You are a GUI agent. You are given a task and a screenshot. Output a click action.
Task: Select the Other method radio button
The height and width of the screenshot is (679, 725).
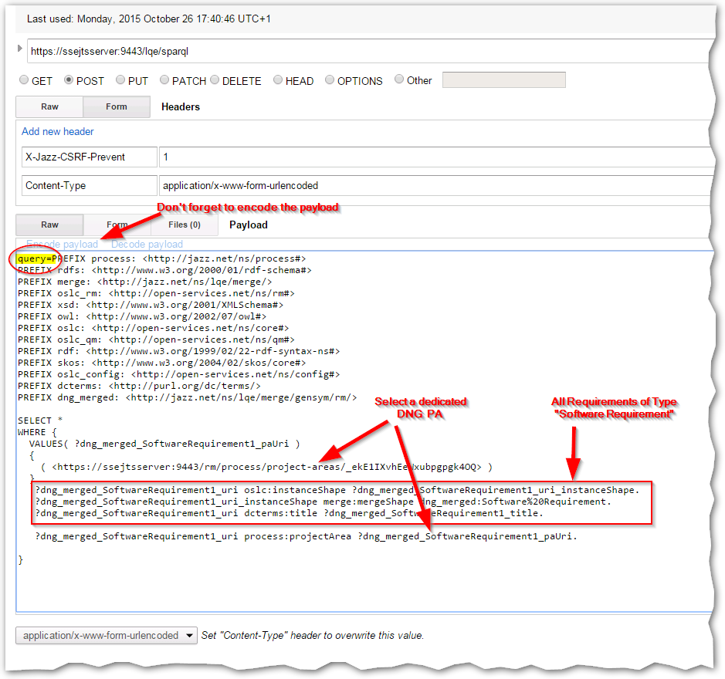[x=399, y=79]
